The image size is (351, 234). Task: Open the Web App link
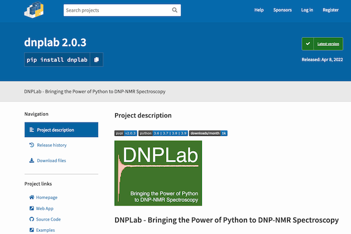(x=44, y=208)
